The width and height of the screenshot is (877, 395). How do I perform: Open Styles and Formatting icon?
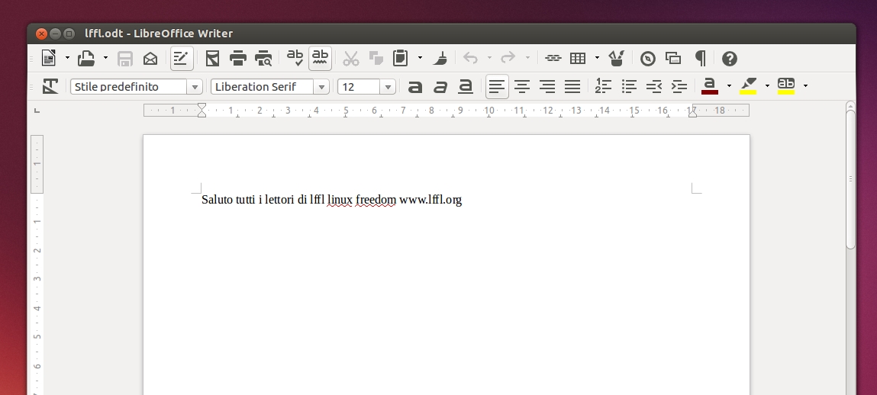tap(50, 86)
